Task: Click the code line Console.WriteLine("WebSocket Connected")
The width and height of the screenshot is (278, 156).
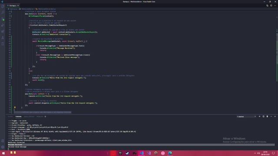Action: point(51,34)
